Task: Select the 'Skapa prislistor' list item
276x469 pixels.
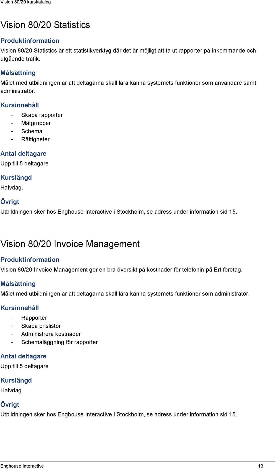Action: point(41,326)
